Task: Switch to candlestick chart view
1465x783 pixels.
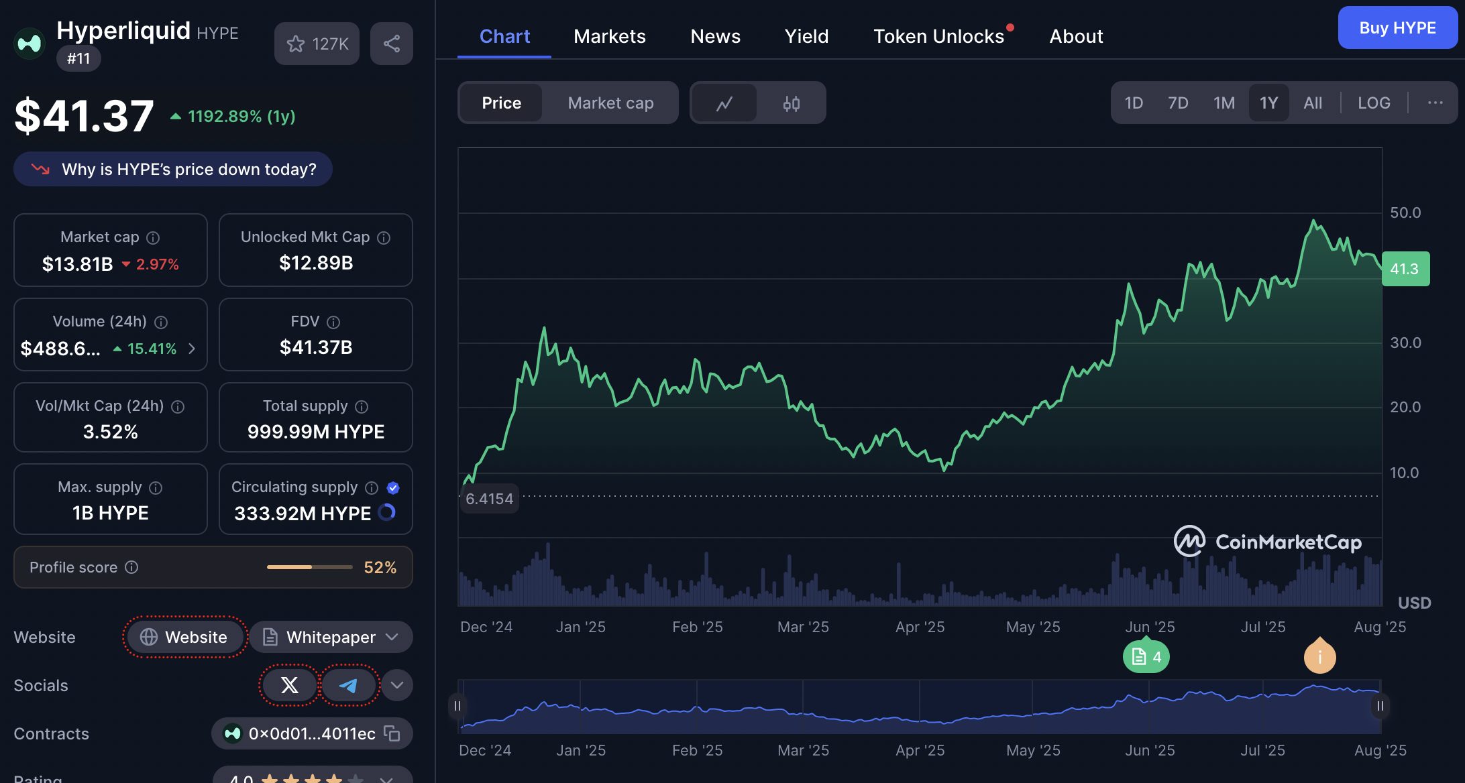Action: (792, 103)
